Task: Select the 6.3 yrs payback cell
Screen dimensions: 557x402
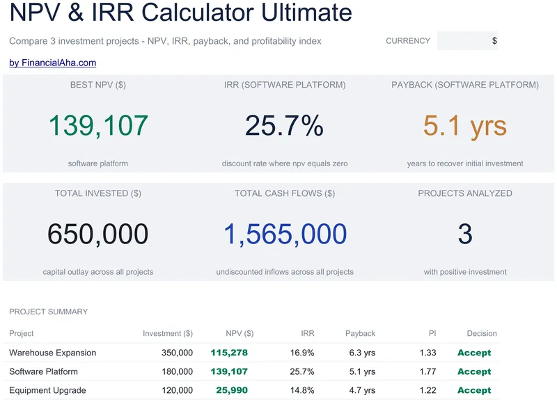Action: tap(362, 353)
